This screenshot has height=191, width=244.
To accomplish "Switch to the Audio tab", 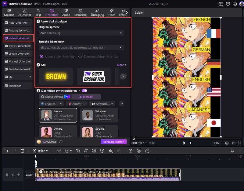I will pyautogui.click(x=66, y=12).
